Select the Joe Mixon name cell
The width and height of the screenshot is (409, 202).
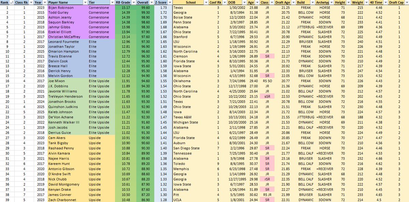click(67, 81)
